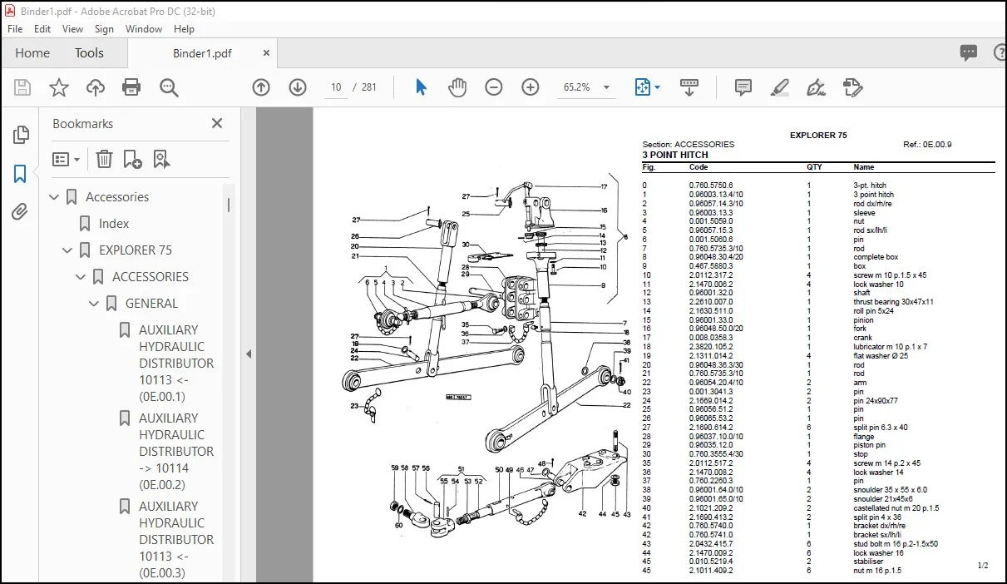
Task: Open the redact or stamp tool icon
Action: 852,87
